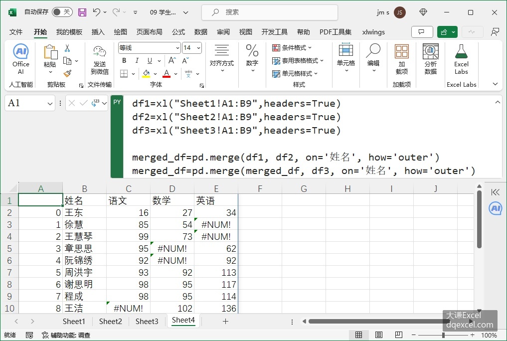Open the Editing (编辑) magnifier group
The width and height of the screenshot is (507, 341).
click(373, 57)
